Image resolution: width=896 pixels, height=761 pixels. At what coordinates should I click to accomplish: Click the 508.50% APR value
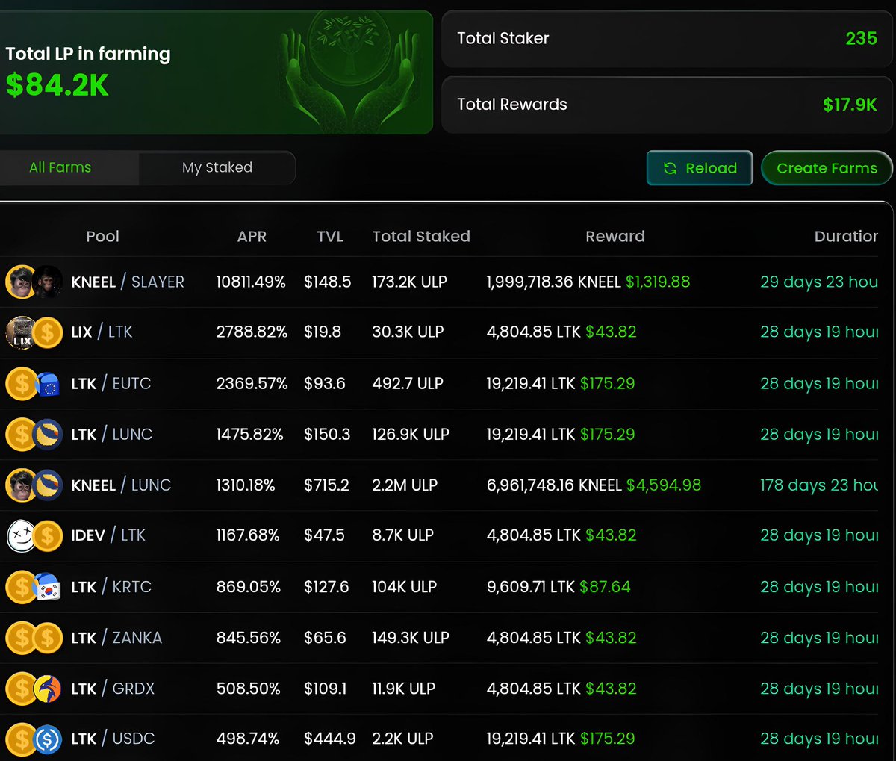pyautogui.click(x=249, y=689)
